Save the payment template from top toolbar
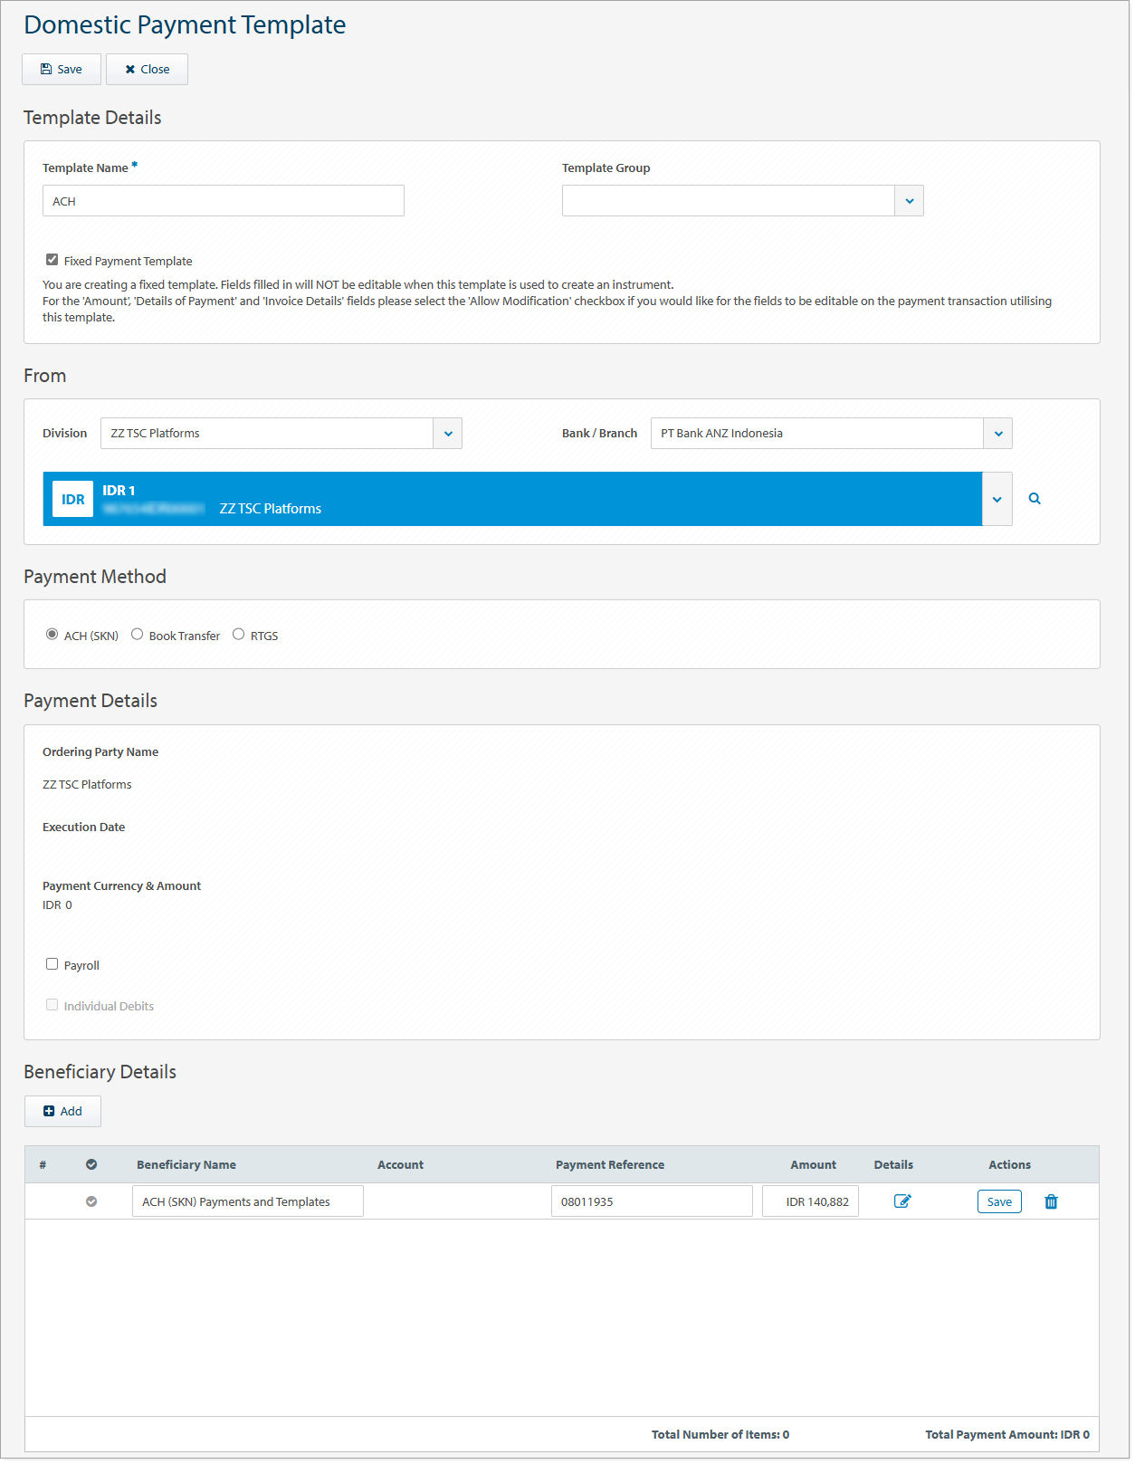1135x1464 pixels. 62,70
